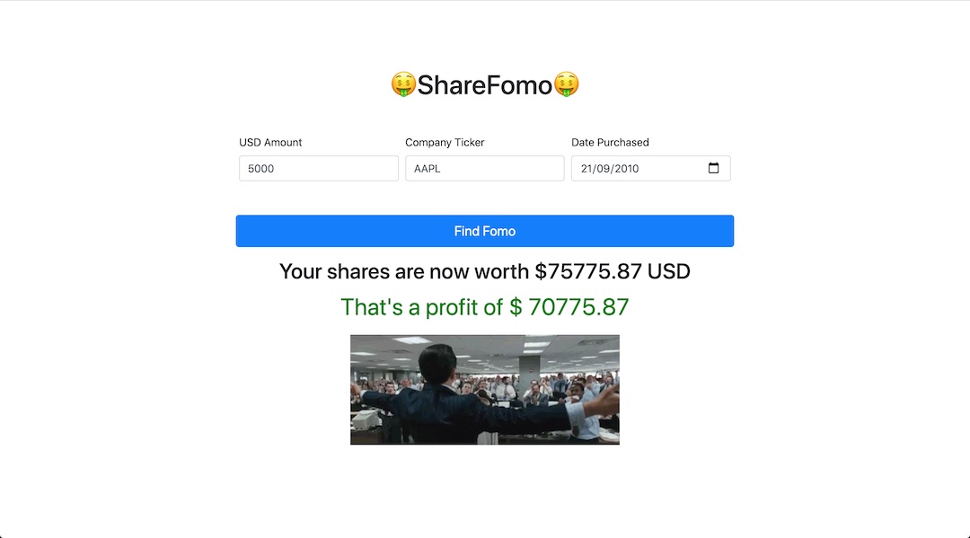970x538 pixels.
Task: Click the USD word after the share value
Action: coord(669,271)
